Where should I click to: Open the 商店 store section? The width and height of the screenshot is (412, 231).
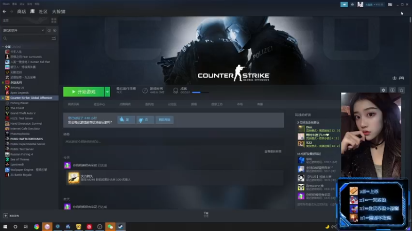(22, 11)
